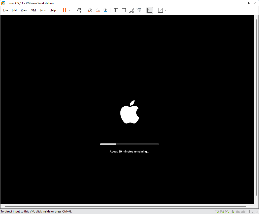This screenshot has width=259, height=214.
Task: Click the VMware Workstation logo in title bar
Action: [x=3, y=3]
